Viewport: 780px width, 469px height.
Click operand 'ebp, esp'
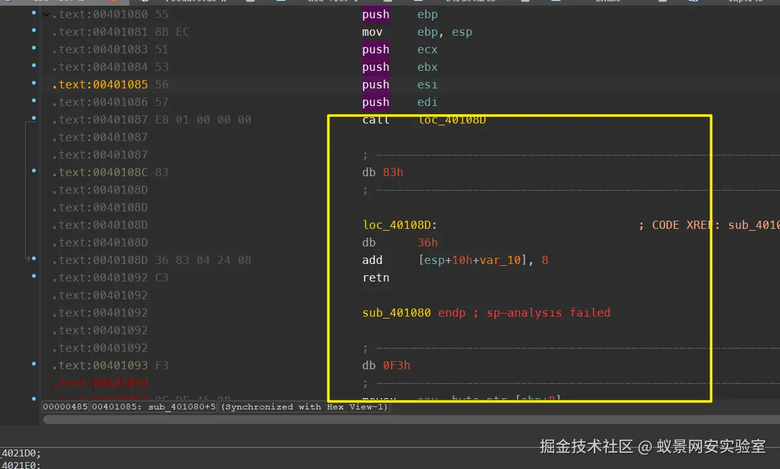(445, 32)
